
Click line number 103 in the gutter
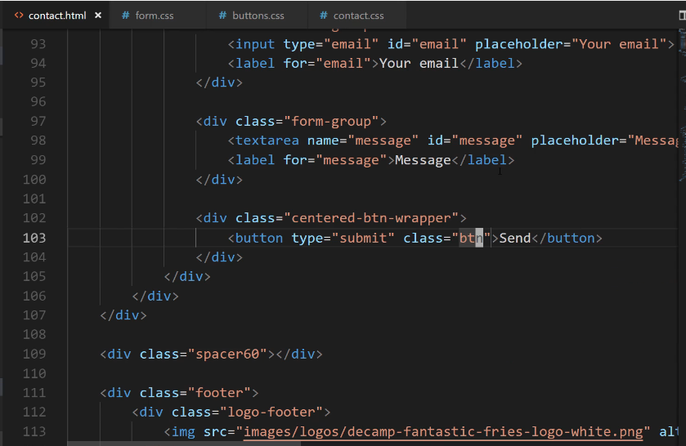(x=34, y=238)
